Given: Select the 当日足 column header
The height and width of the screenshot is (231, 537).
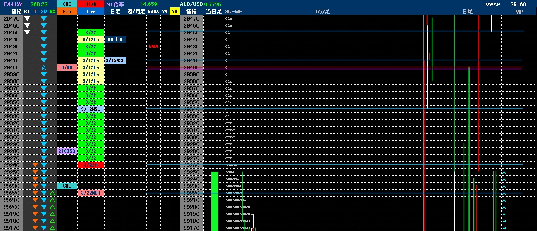Looking at the screenshot, I should pos(214,11).
